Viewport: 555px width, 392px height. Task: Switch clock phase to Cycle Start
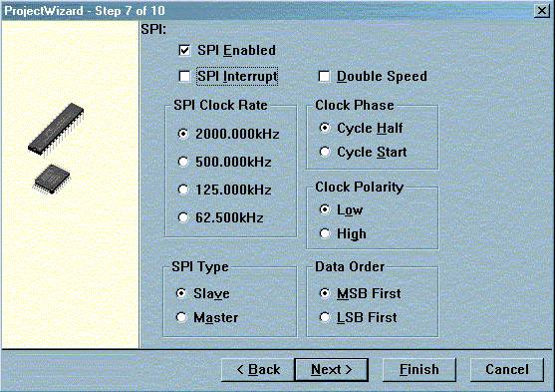point(325,152)
